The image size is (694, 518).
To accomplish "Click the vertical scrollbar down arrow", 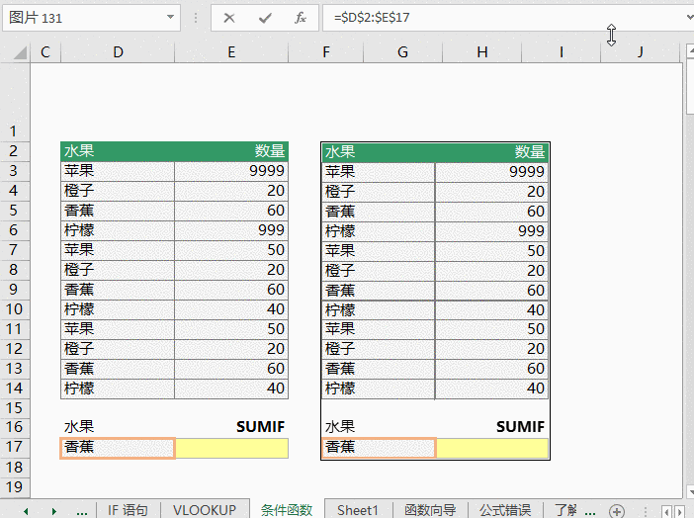I will click(690, 491).
